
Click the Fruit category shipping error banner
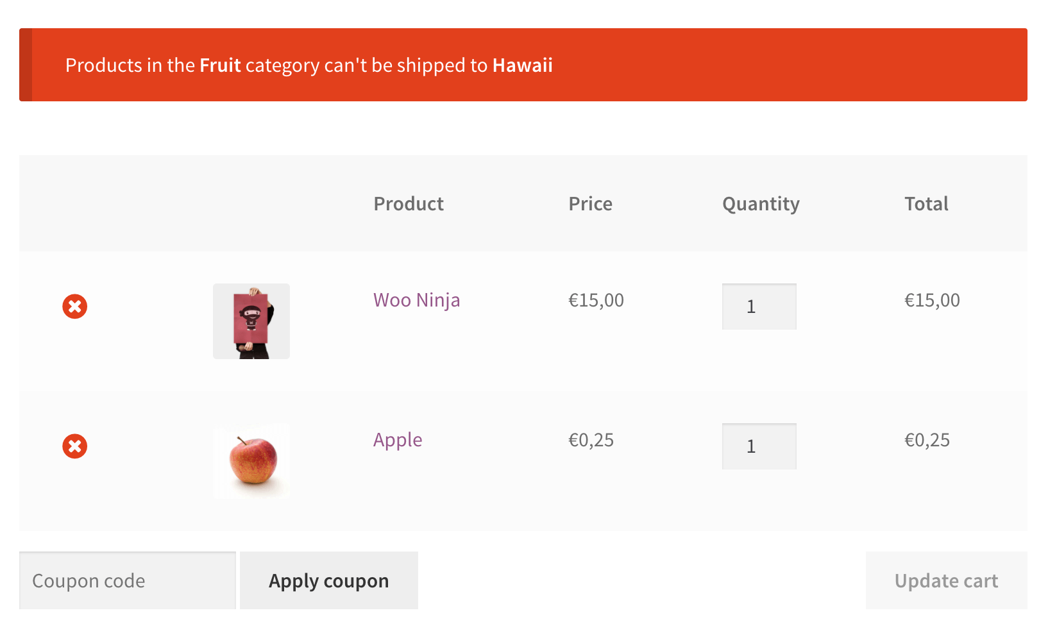tap(523, 65)
